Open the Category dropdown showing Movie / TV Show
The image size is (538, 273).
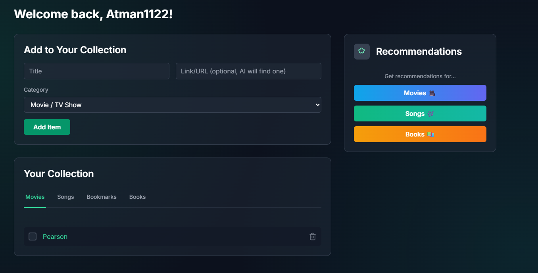(x=173, y=105)
